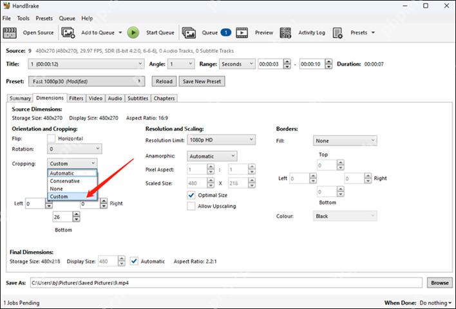
Task: Open the Anamorphic Automatic dropdown
Action: coord(212,156)
